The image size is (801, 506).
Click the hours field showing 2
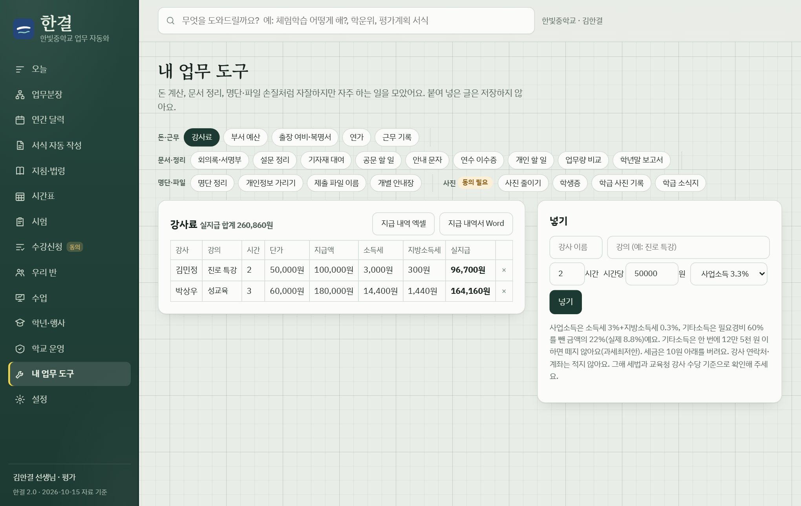click(x=567, y=274)
